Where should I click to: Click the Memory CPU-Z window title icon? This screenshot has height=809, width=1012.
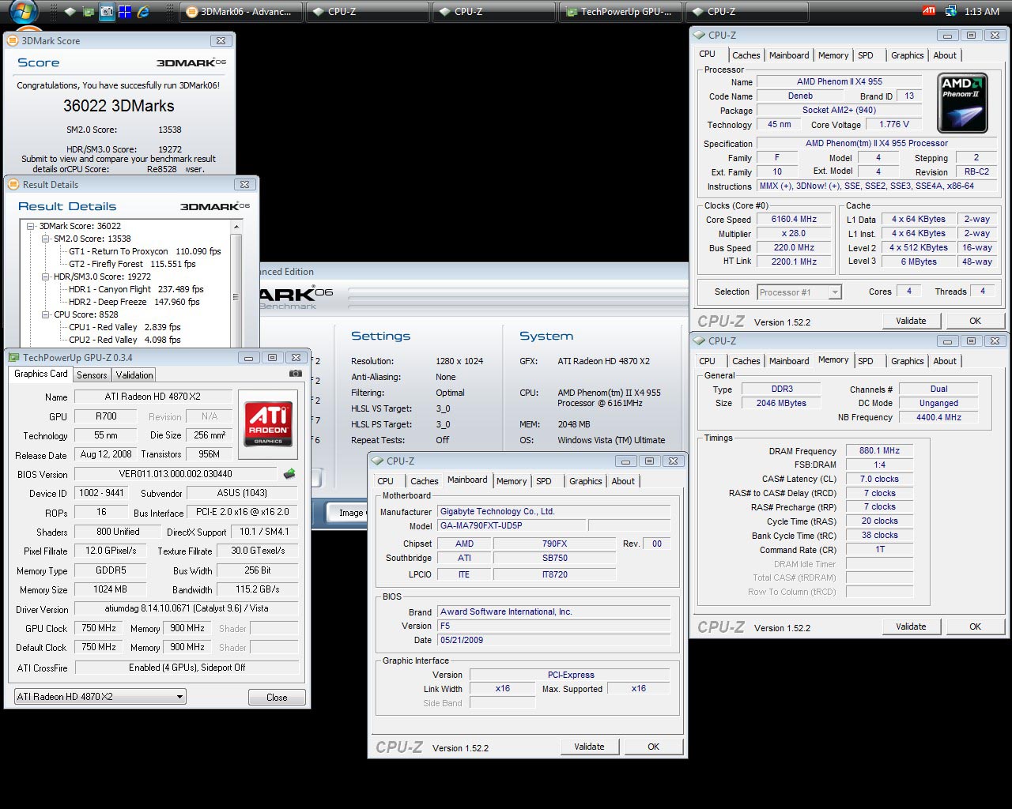coord(699,341)
